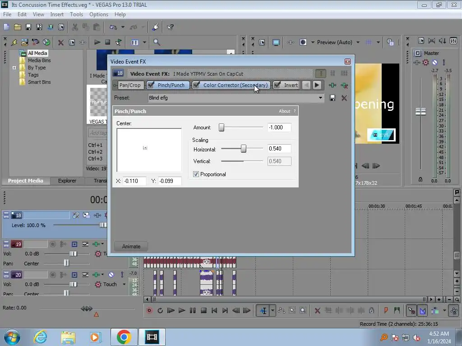Arm audio track 19 for record

click(53, 244)
